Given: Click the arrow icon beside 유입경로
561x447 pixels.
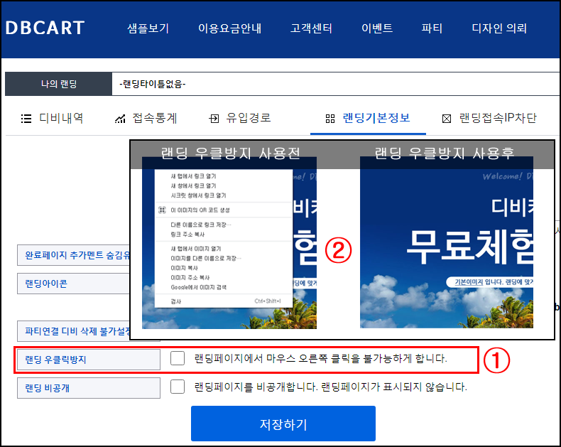Looking at the screenshot, I should click(x=214, y=119).
